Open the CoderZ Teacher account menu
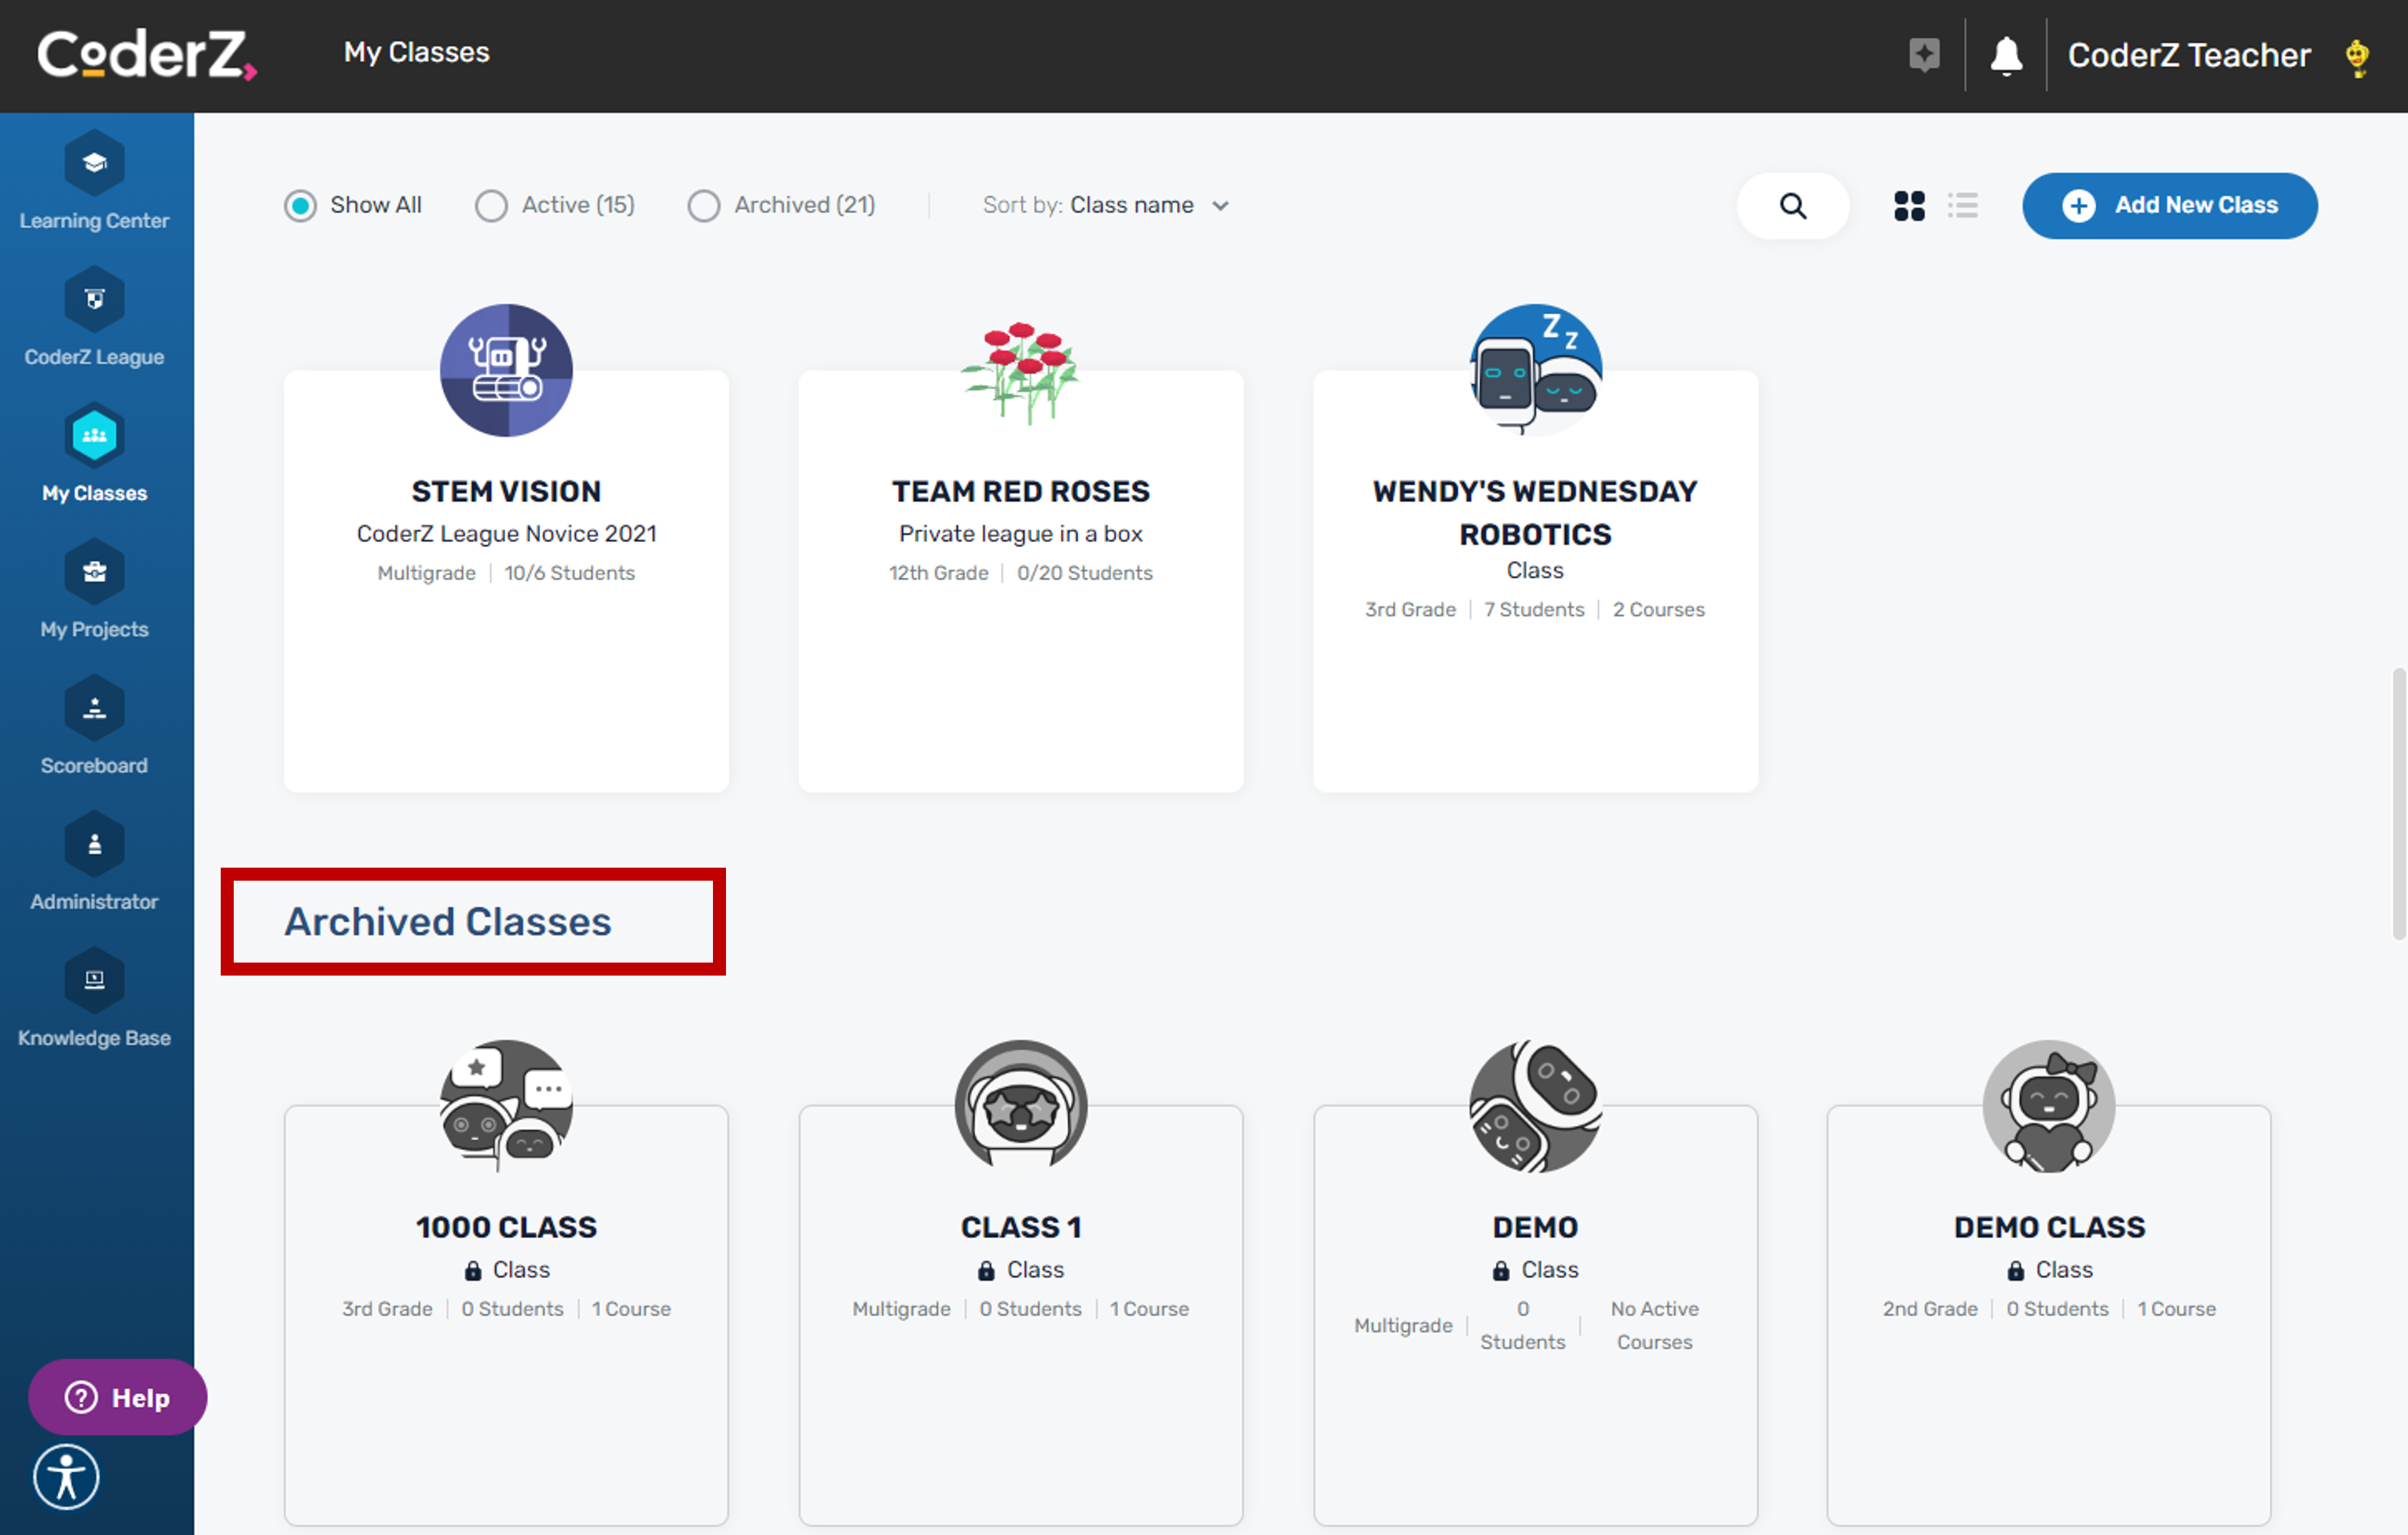 [2189, 55]
